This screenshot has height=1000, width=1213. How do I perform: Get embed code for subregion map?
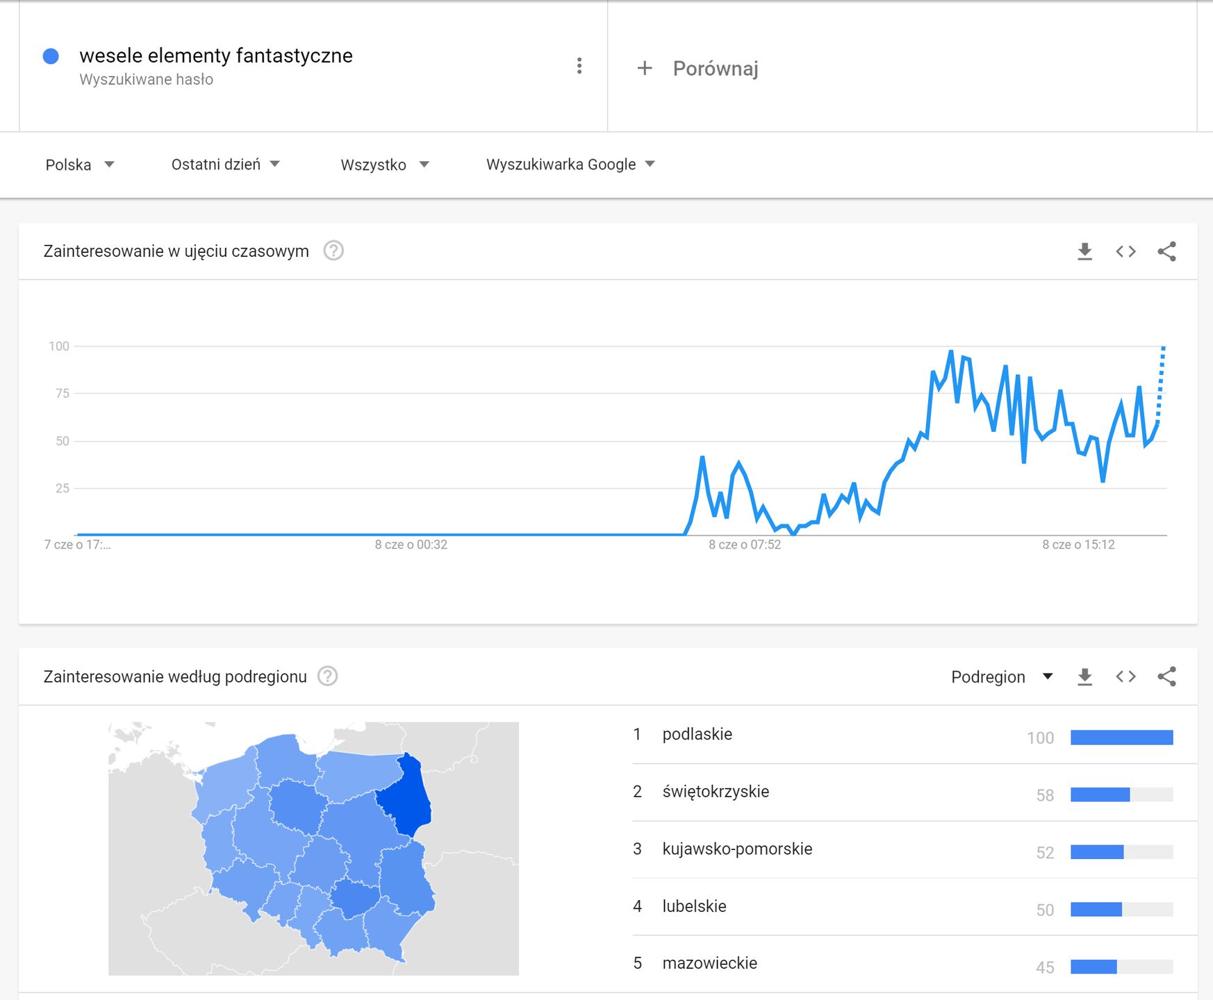pos(1125,677)
